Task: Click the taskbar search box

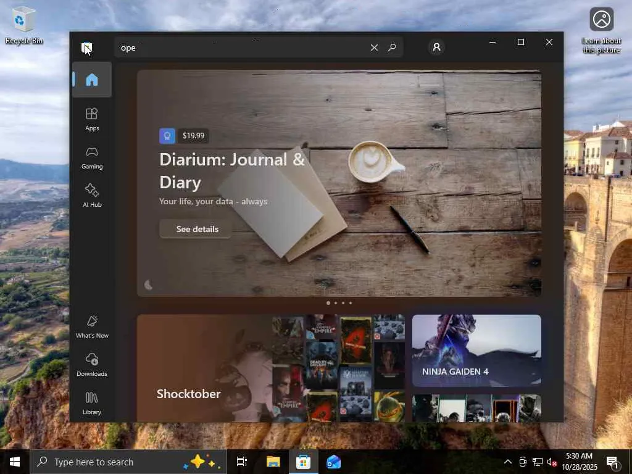Action: 128,462
